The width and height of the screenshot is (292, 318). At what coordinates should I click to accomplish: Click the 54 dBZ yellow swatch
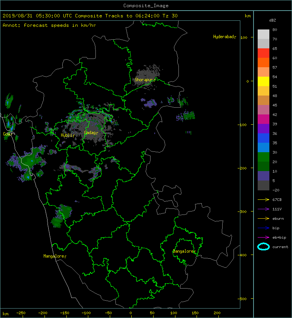(x=263, y=81)
